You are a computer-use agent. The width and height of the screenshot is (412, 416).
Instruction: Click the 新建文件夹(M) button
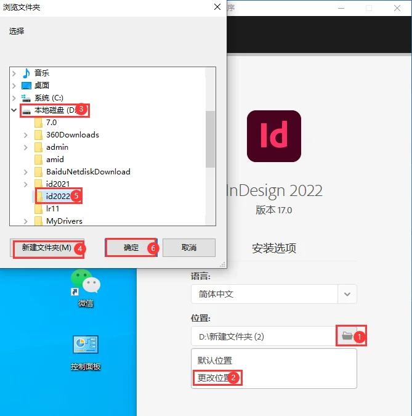point(47,248)
